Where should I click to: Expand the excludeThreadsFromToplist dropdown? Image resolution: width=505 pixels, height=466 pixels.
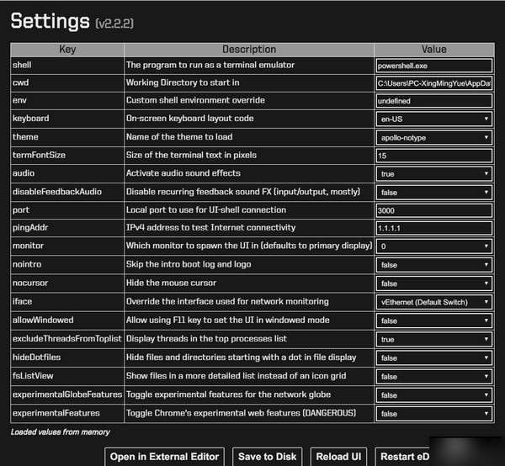[433, 339]
